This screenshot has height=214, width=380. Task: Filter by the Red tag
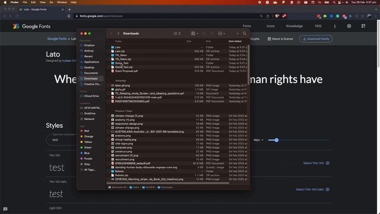(86, 131)
